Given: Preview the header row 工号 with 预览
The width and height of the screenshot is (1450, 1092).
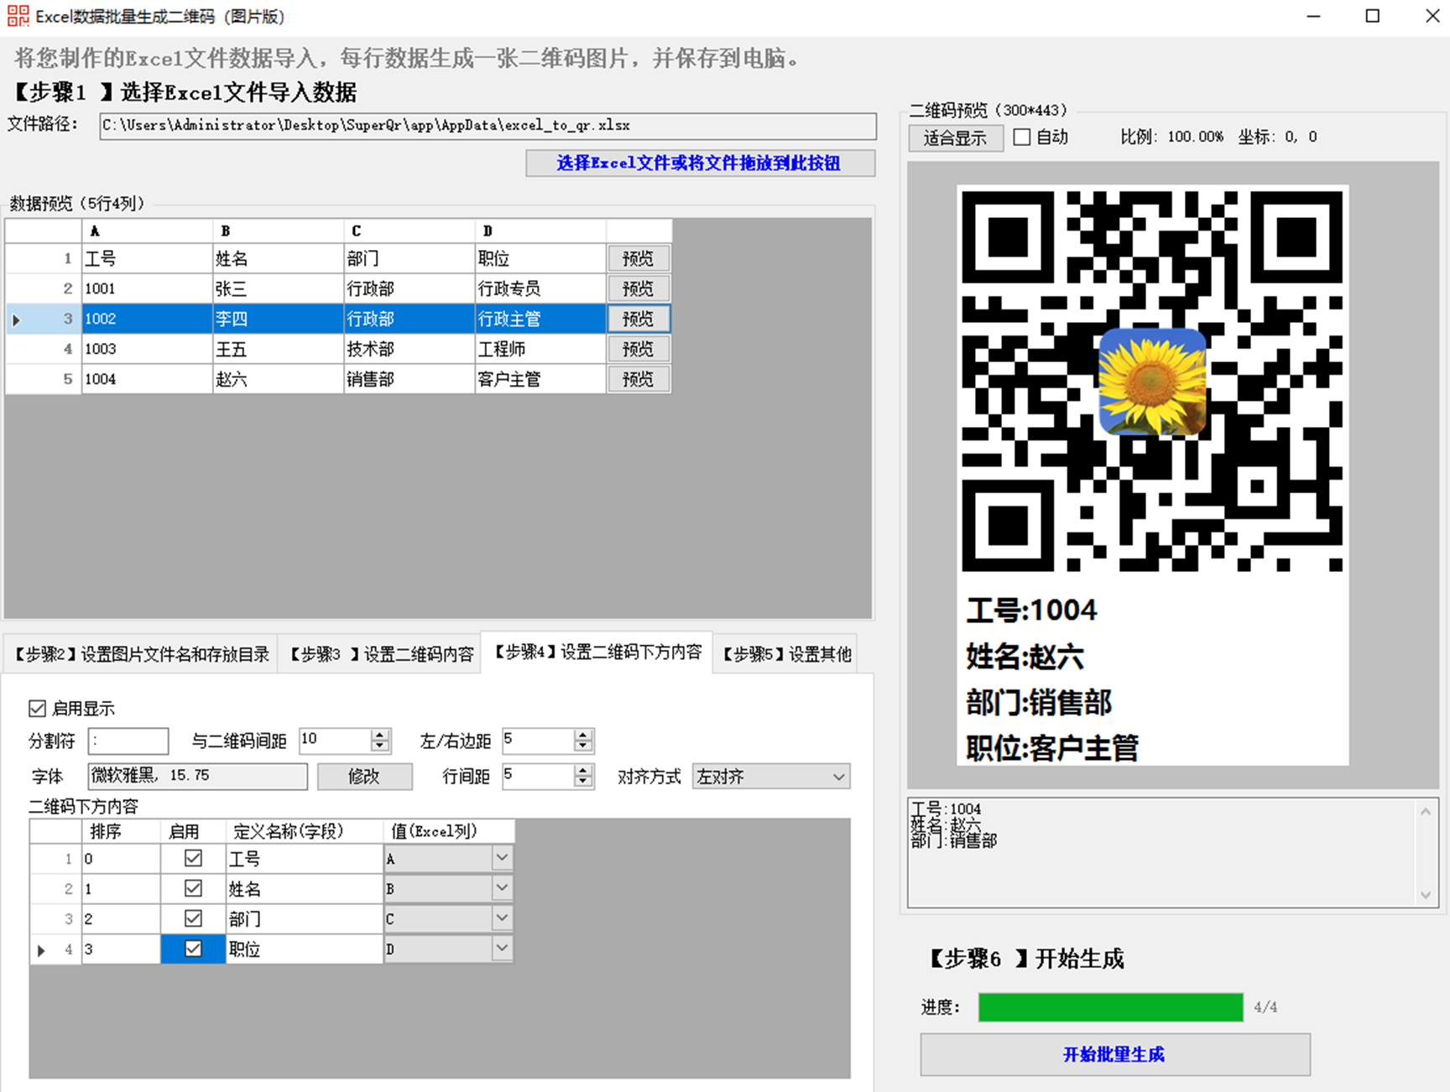Looking at the screenshot, I should 638,258.
